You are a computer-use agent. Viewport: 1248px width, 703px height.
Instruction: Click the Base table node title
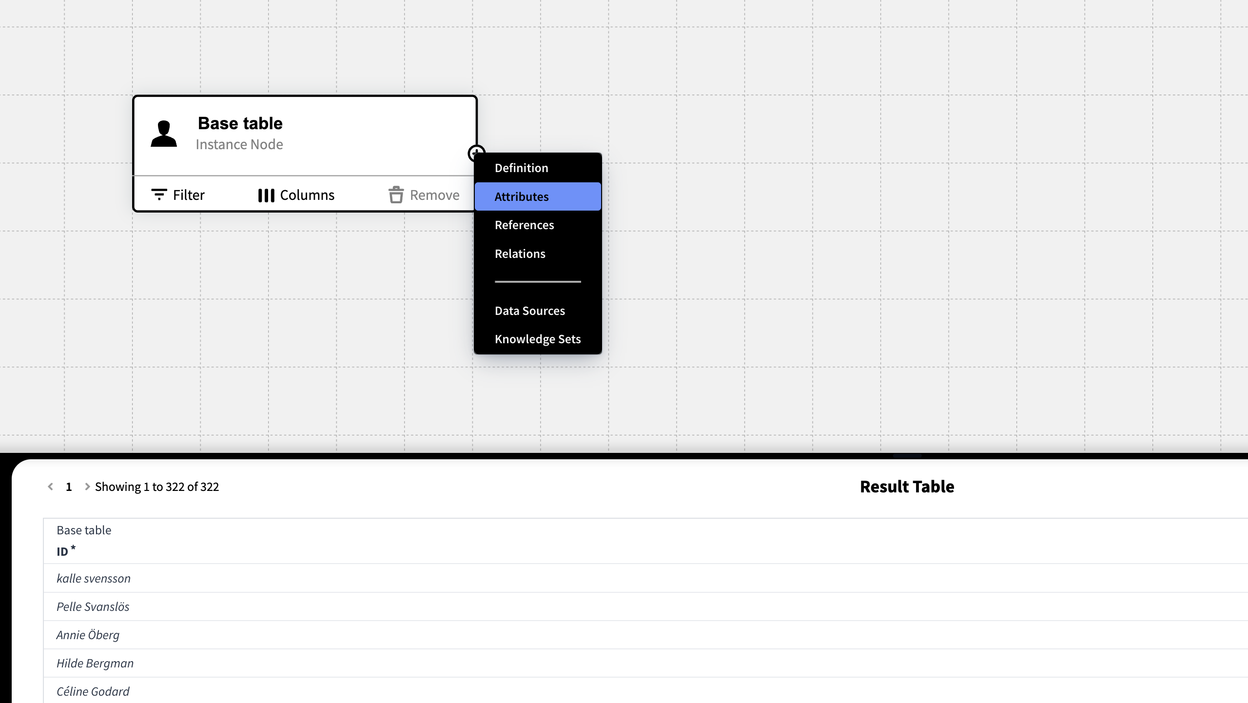pos(240,123)
